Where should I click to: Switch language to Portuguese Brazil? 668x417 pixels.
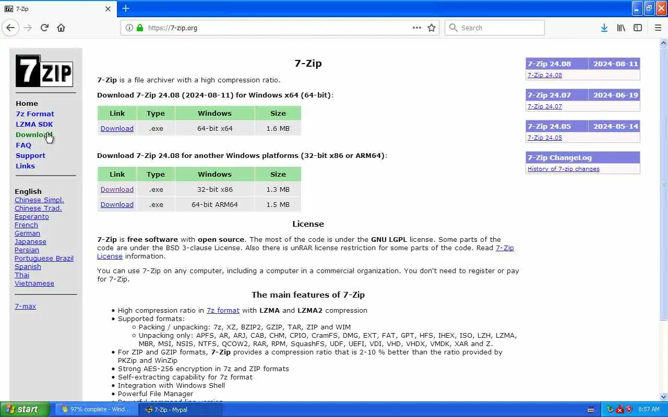click(x=44, y=258)
